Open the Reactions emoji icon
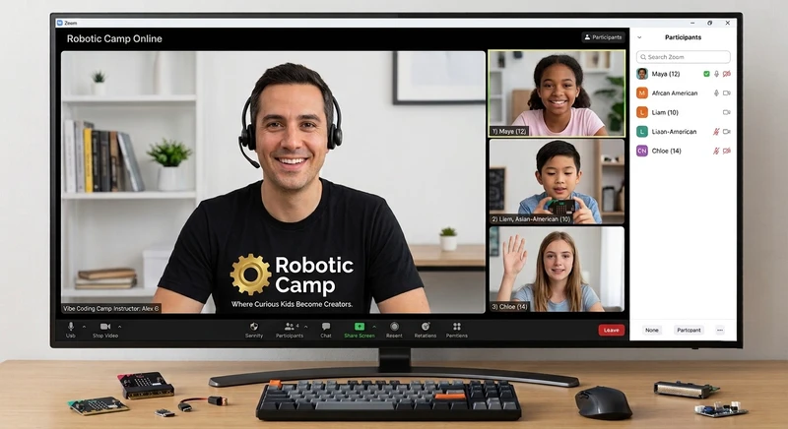 point(426,327)
